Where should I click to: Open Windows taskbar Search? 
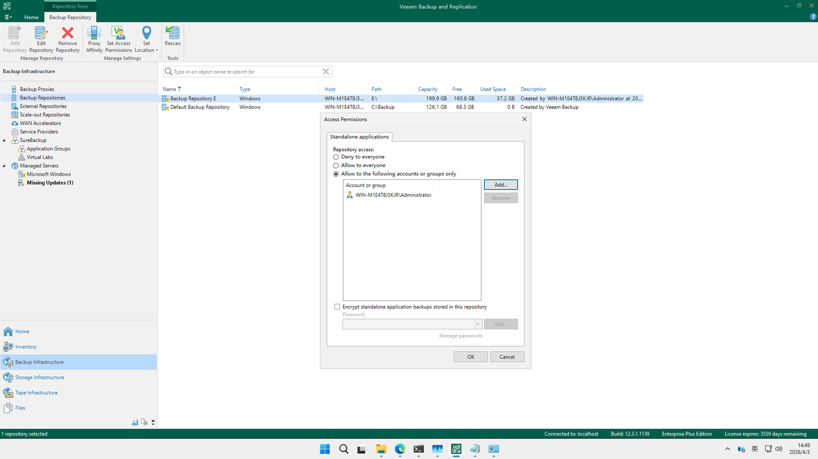pyautogui.click(x=343, y=449)
